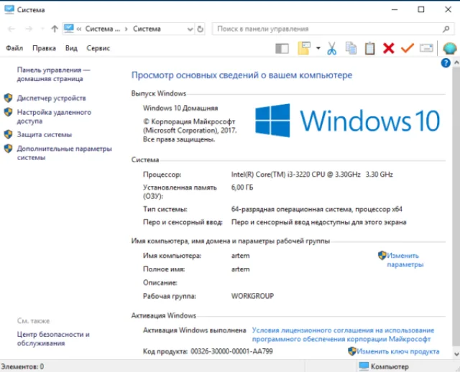The image size is (460, 372).
Task: Click the Изменить ключ продукта link
Action: 398,351
